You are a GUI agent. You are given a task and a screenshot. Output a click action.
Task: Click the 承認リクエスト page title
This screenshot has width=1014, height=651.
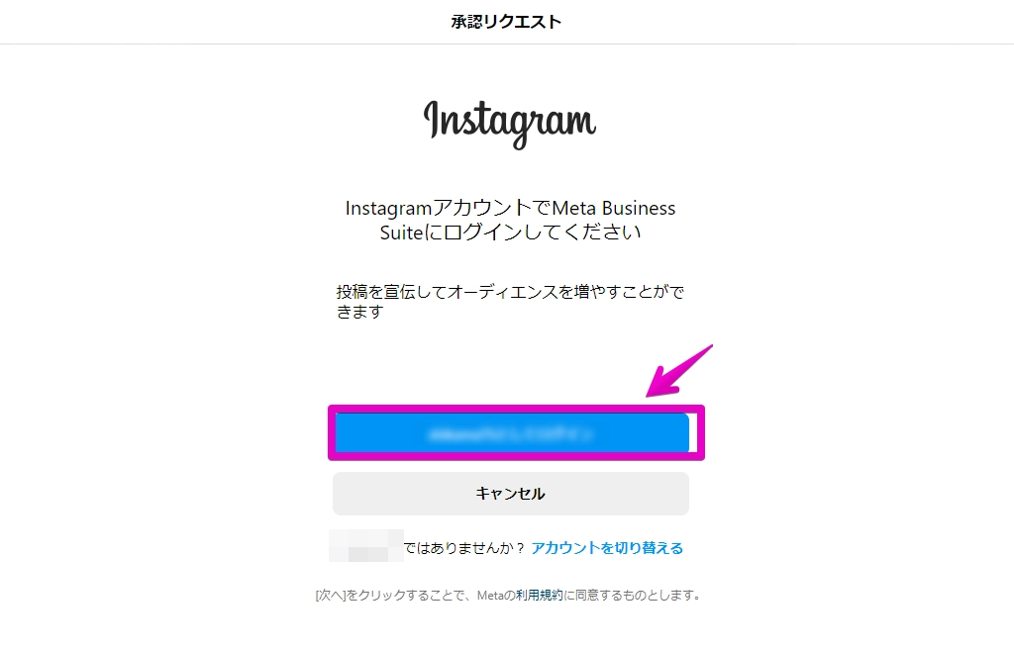[506, 22]
